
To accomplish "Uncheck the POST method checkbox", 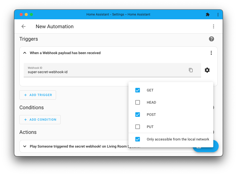I will [x=138, y=115].
